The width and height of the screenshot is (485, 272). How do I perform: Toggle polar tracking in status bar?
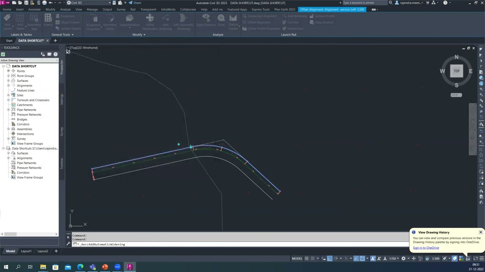point(335,258)
